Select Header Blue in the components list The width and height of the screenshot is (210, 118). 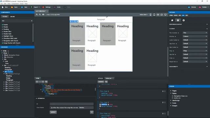[7, 31]
